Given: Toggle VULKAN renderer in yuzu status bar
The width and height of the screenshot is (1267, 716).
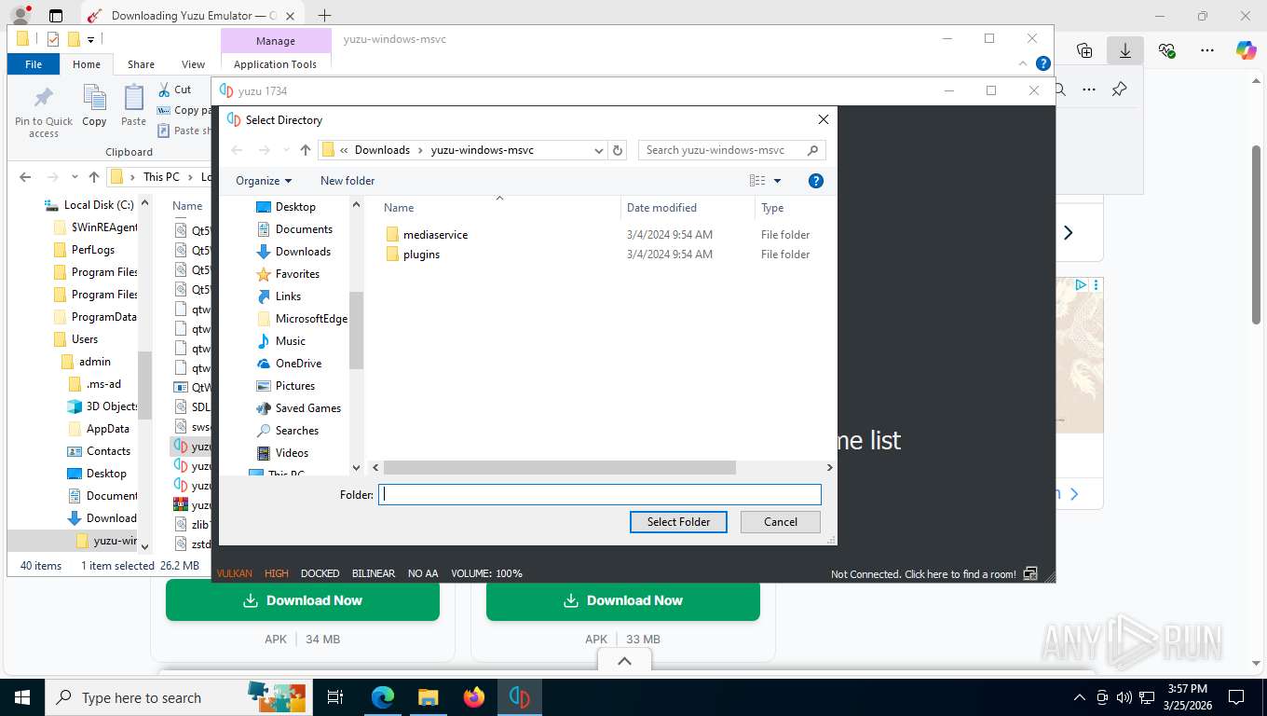Looking at the screenshot, I should point(235,574).
